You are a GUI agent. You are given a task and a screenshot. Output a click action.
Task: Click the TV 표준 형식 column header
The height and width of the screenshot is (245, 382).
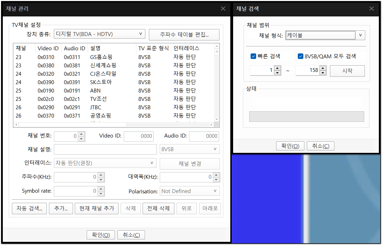pos(153,49)
